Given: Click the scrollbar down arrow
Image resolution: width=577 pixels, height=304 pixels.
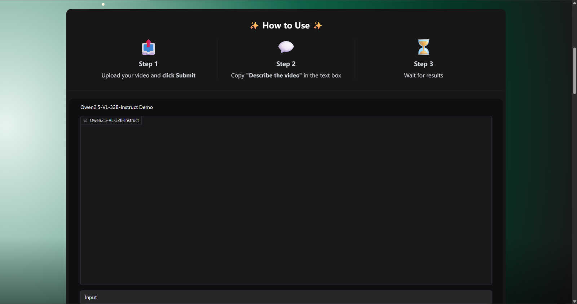Looking at the screenshot, I should pos(574,301).
